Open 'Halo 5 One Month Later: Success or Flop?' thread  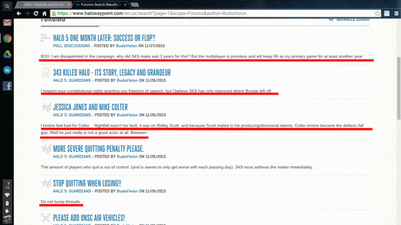point(104,37)
